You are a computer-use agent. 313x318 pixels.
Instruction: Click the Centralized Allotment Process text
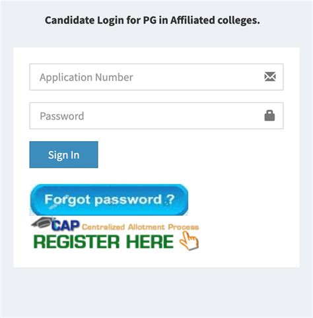coord(140,227)
